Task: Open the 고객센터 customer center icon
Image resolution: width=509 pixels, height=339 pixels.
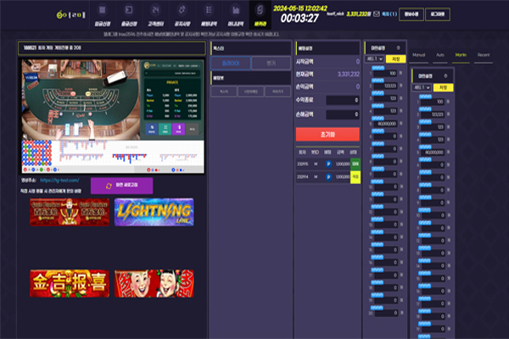Action: (180, 13)
